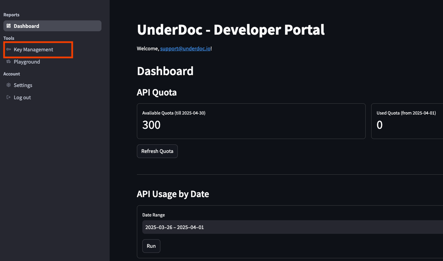Viewport: 443px width, 261px height.
Task: Click the 'Reports' section label in sidebar
Action: pos(11,15)
